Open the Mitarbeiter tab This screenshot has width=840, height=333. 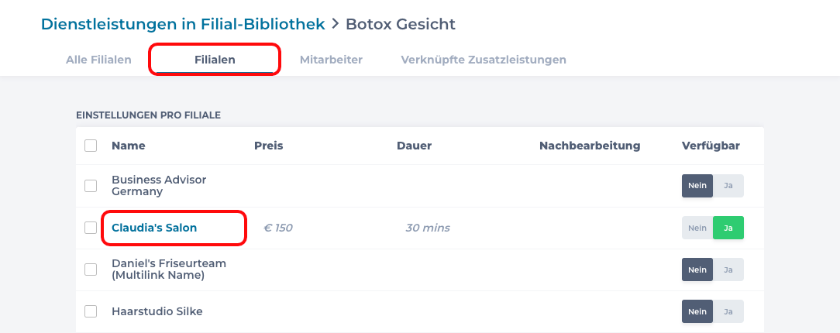point(331,60)
